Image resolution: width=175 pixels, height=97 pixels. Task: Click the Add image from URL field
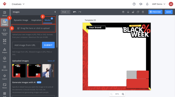[26, 45]
